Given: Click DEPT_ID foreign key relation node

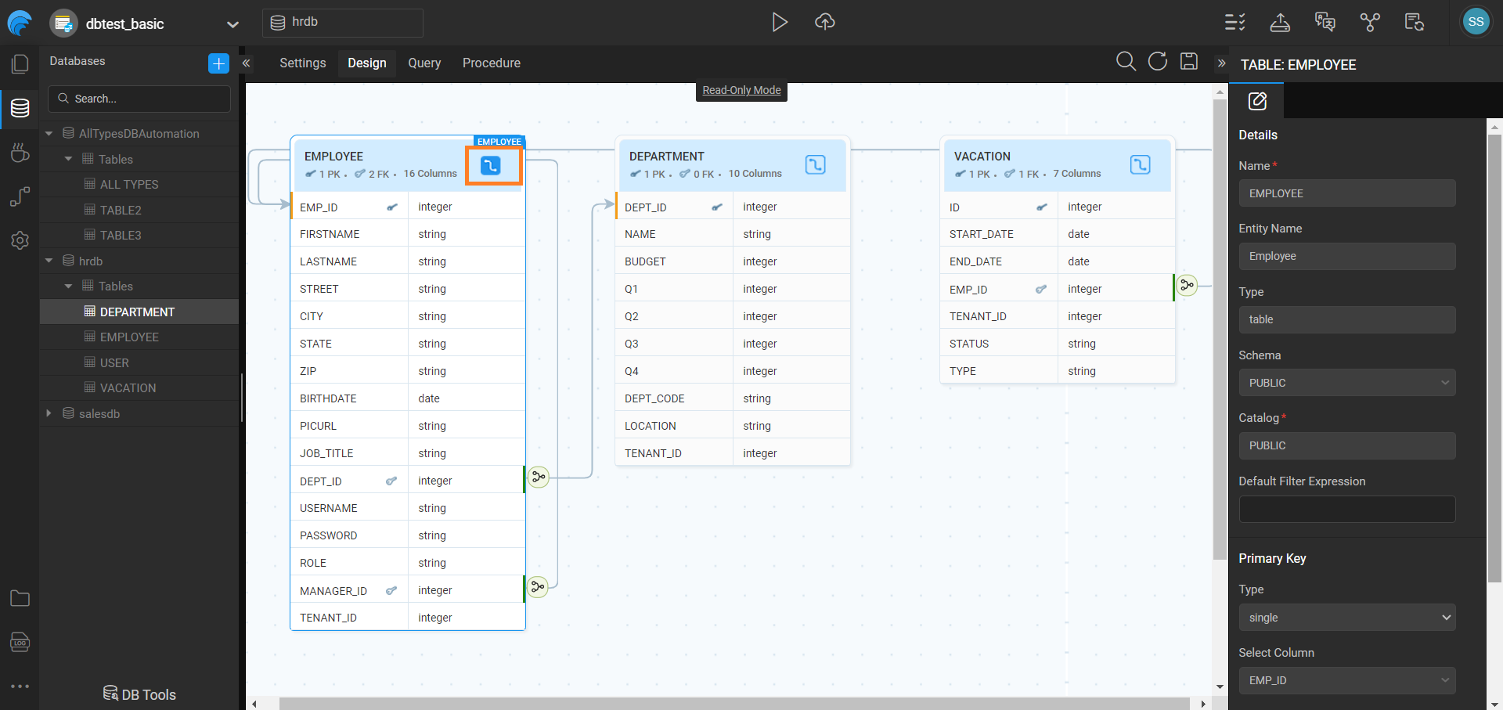Looking at the screenshot, I should (x=539, y=477).
